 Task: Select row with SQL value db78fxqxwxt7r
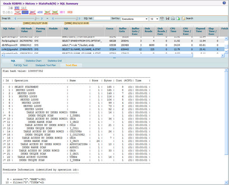(x=113, y=45)
